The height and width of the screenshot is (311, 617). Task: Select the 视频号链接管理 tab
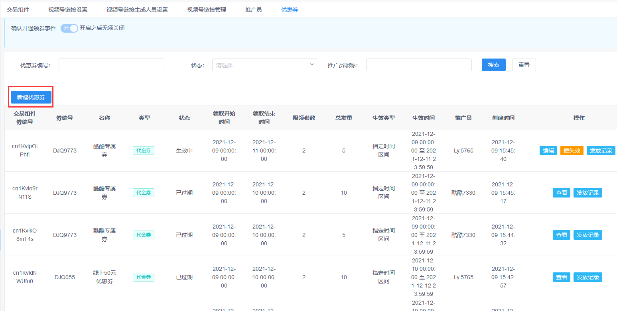207,10
